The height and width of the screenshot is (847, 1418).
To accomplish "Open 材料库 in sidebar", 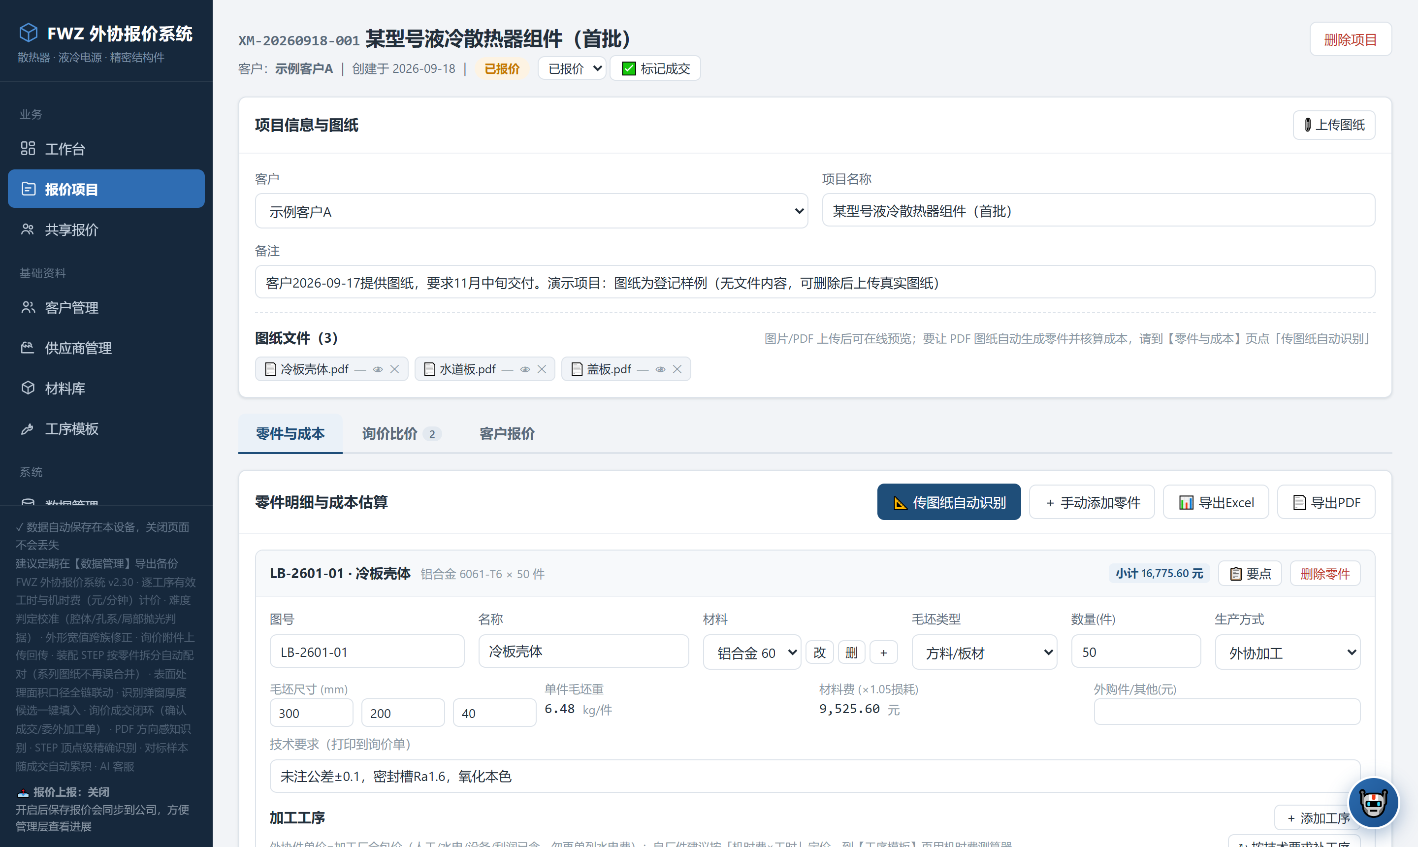I will [106, 388].
